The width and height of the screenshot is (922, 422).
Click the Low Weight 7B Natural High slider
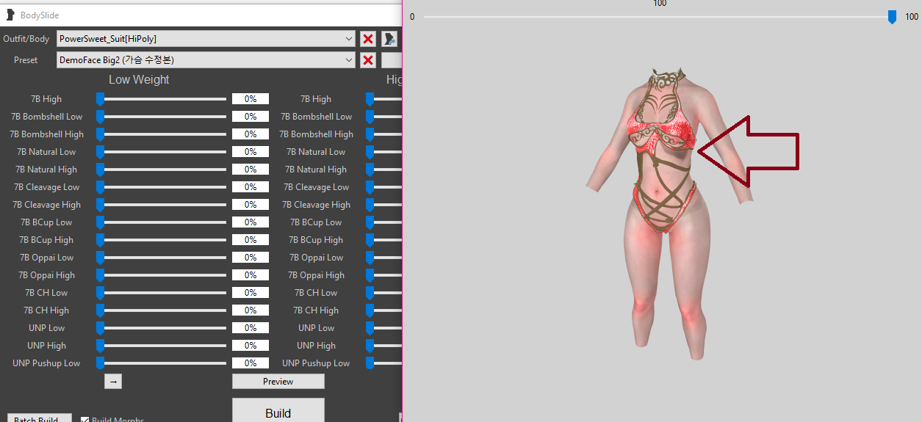(162, 170)
